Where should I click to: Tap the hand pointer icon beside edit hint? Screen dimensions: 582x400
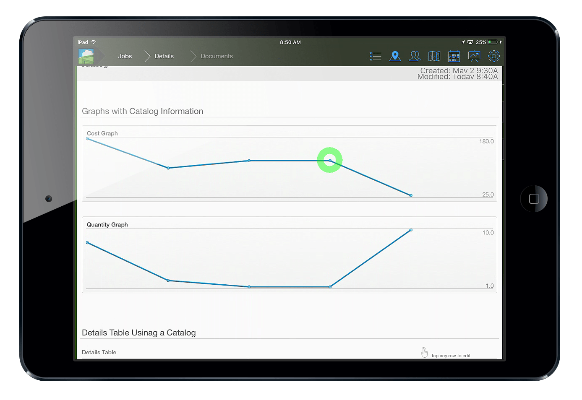coord(424,353)
